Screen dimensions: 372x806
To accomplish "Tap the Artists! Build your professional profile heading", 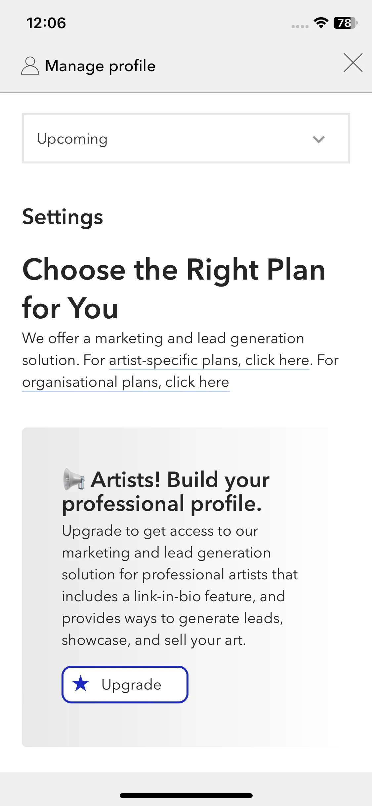I will 166,492.
